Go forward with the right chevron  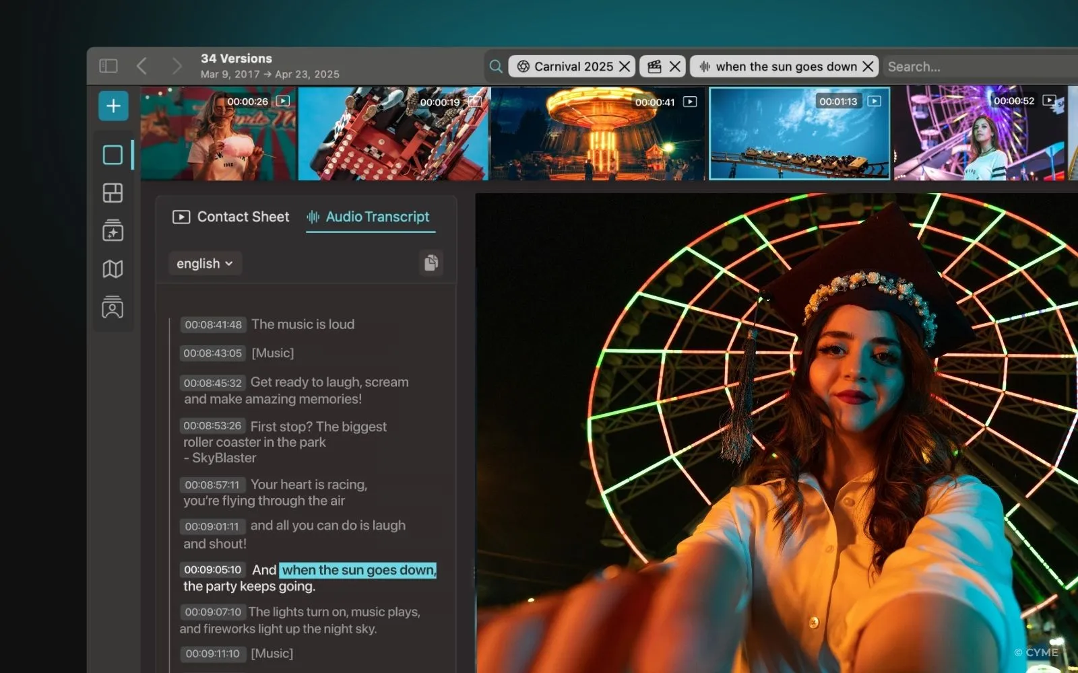point(177,66)
